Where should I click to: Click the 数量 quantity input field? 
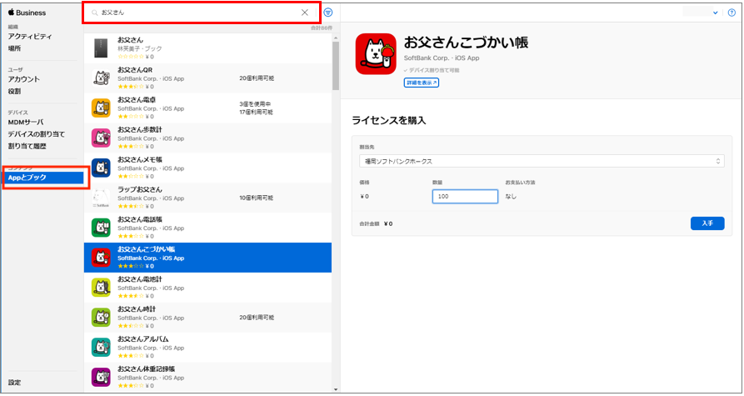465,197
